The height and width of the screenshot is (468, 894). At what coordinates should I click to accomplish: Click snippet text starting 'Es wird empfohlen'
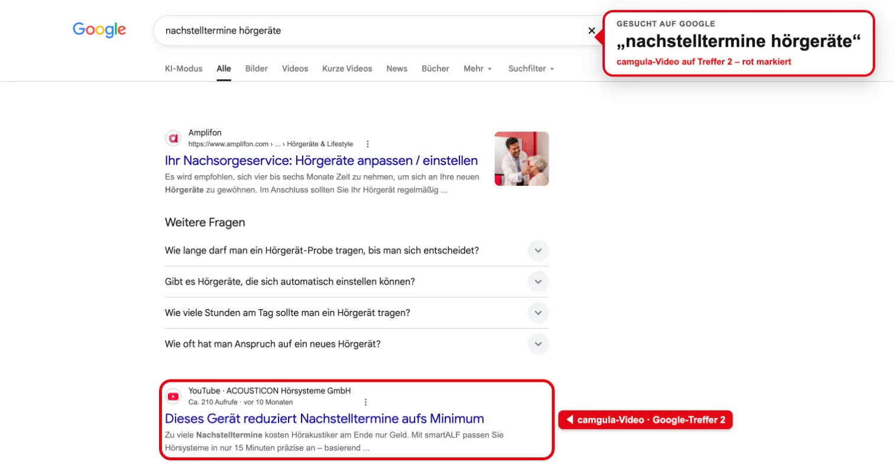[322, 184]
